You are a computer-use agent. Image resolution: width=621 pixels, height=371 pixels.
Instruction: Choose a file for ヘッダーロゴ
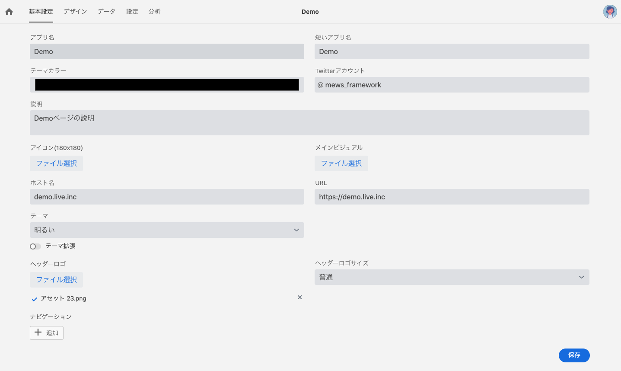pos(57,280)
